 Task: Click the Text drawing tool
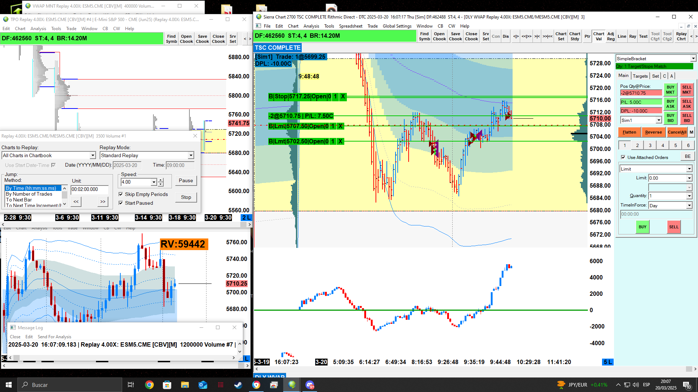pyautogui.click(x=643, y=36)
